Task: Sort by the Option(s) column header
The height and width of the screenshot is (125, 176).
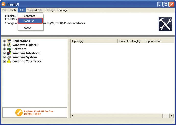Action: point(94,41)
